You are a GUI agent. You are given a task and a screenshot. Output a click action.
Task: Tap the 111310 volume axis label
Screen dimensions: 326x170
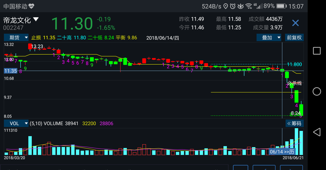[11, 131]
